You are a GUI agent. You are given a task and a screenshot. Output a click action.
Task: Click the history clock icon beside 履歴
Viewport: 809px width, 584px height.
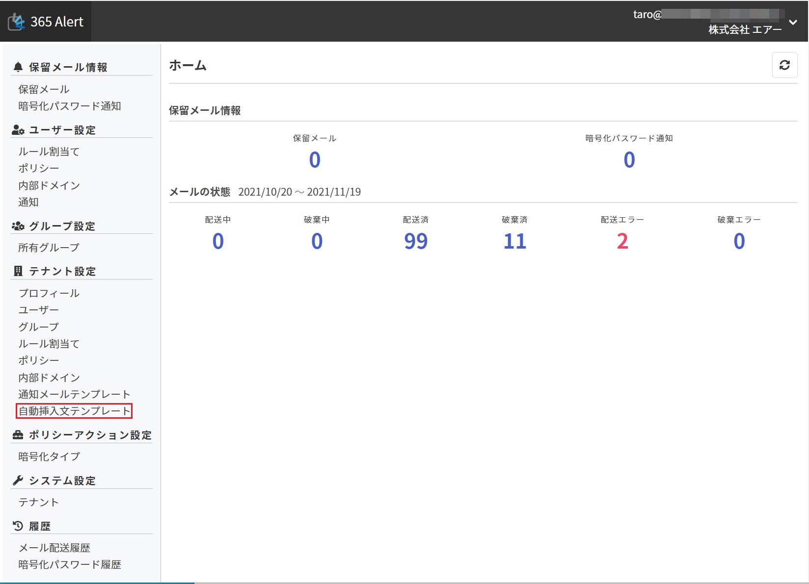[x=18, y=526]
